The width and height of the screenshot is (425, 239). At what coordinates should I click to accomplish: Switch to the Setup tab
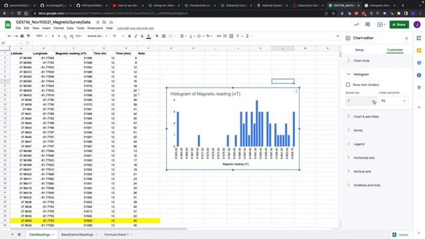tap(359, 50)
